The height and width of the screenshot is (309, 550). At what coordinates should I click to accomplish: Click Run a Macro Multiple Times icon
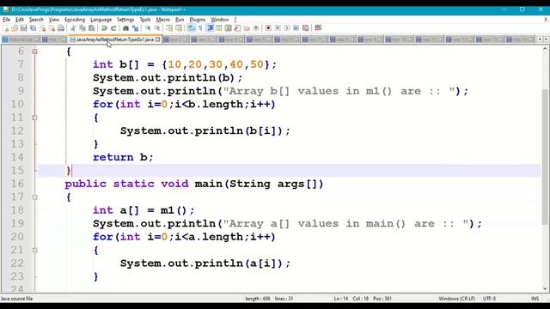point(296,28)
